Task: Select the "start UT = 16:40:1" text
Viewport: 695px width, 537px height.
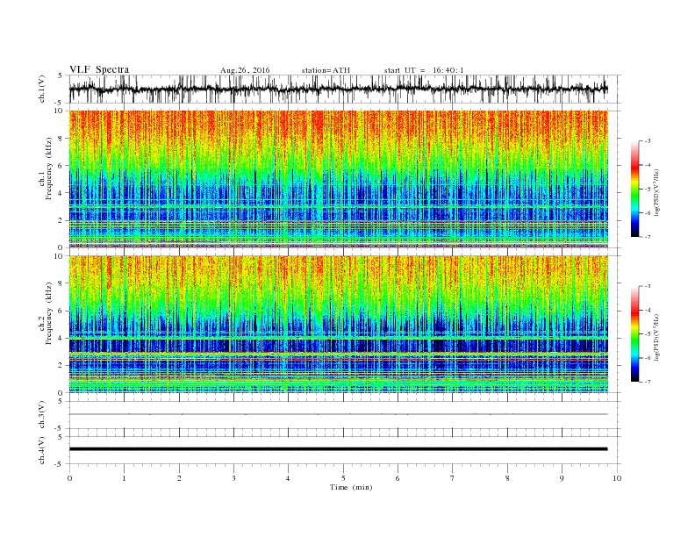Action: pyautogui.click(x=424, y=70)
